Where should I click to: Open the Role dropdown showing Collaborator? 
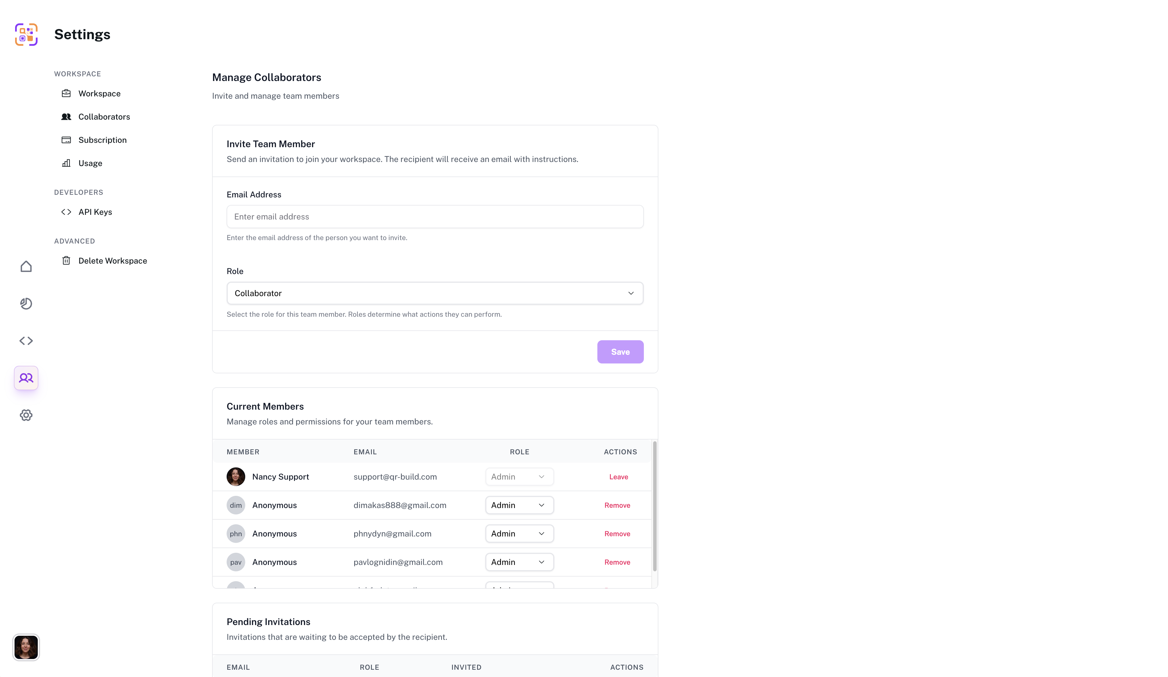point(434,293)
